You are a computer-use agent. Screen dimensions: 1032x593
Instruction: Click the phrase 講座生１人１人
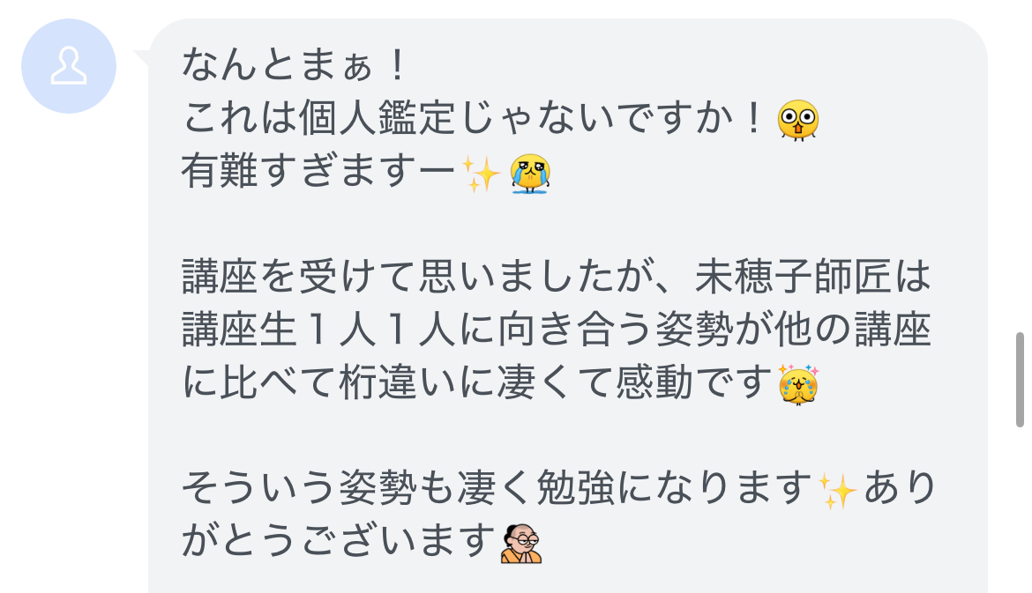318,330
